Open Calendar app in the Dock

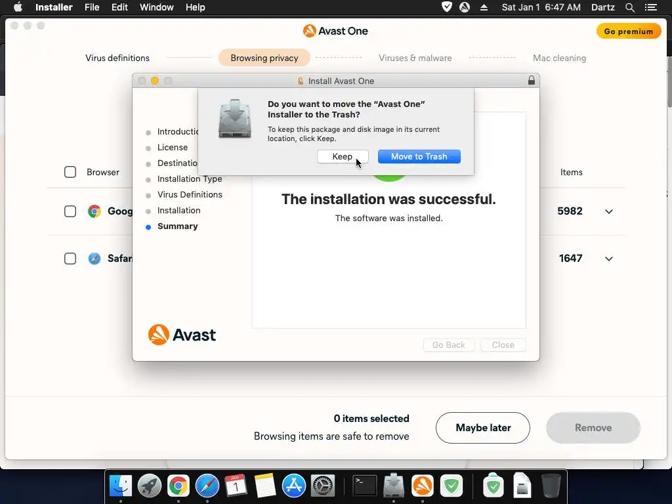(x=236, y=486)
